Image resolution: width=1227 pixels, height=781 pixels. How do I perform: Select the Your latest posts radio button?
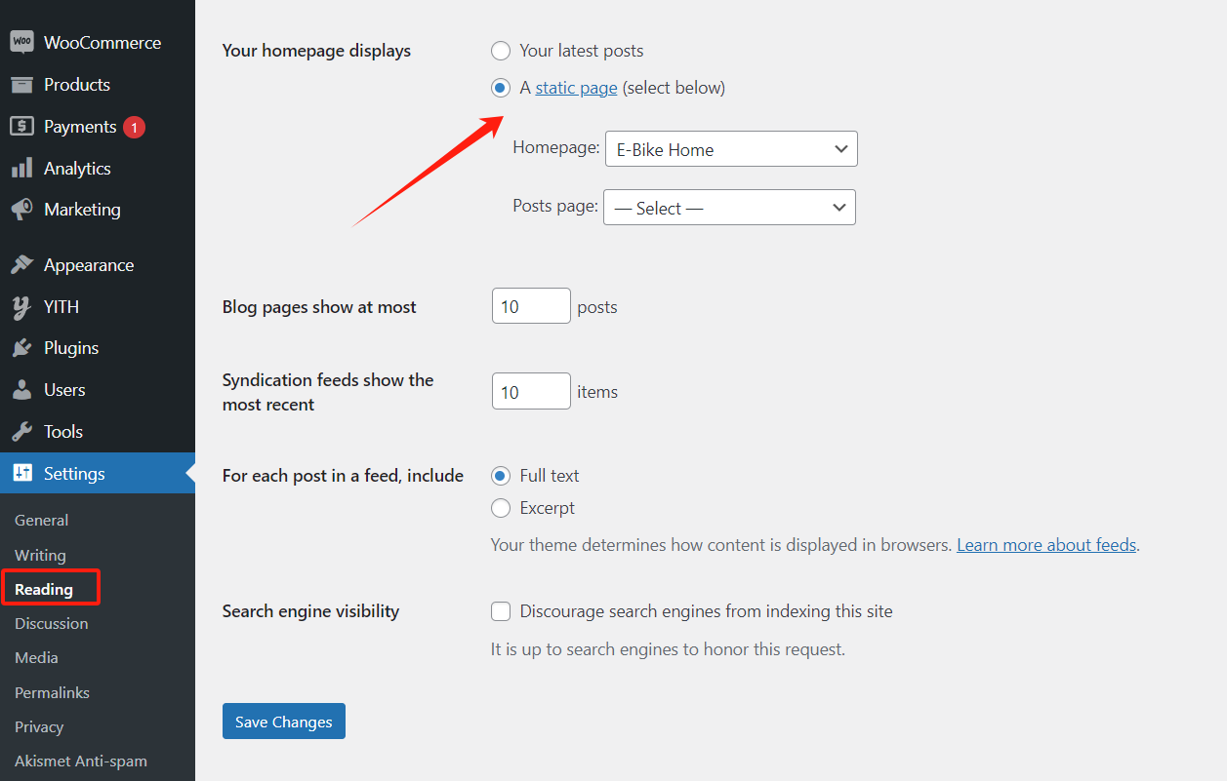501,50
